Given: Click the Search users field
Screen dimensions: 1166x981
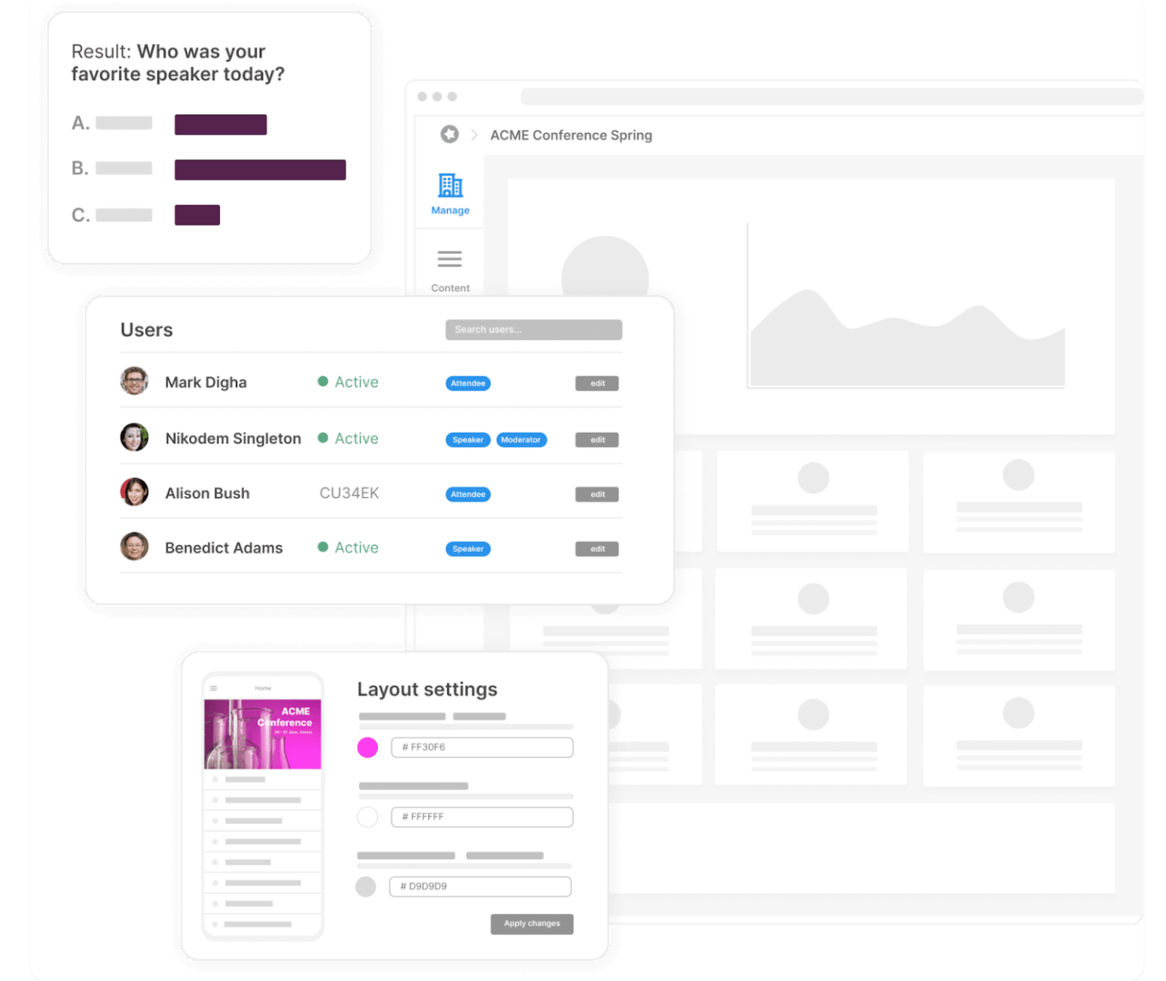Looking at the screenshot, I should coord(534,329).
